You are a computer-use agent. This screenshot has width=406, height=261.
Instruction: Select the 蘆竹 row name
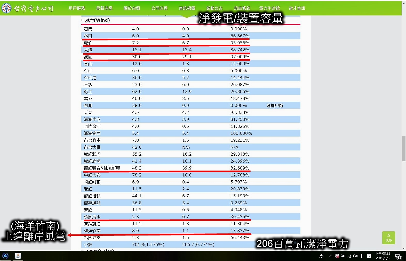88,43
